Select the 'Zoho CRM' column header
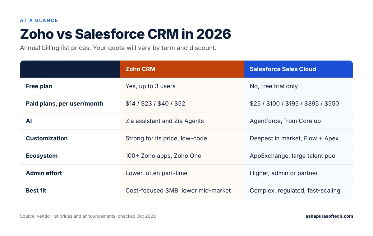 182,69
